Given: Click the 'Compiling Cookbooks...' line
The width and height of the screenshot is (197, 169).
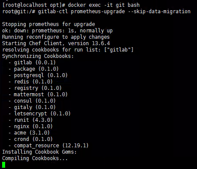Looking at the screenshot, I should click(x=35, y=158).
